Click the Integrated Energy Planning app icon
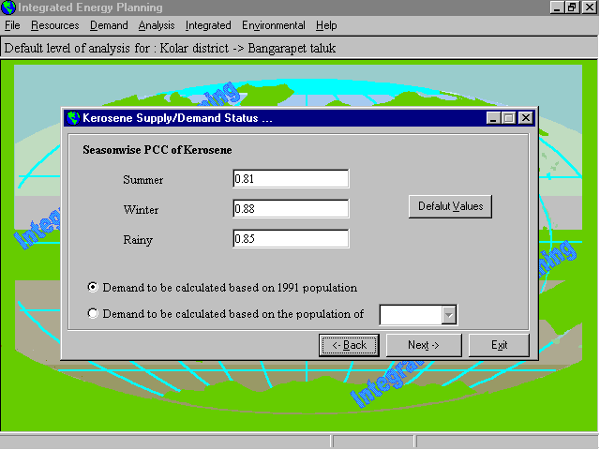Viewport: 600px width, 450px height. (9, 7)
